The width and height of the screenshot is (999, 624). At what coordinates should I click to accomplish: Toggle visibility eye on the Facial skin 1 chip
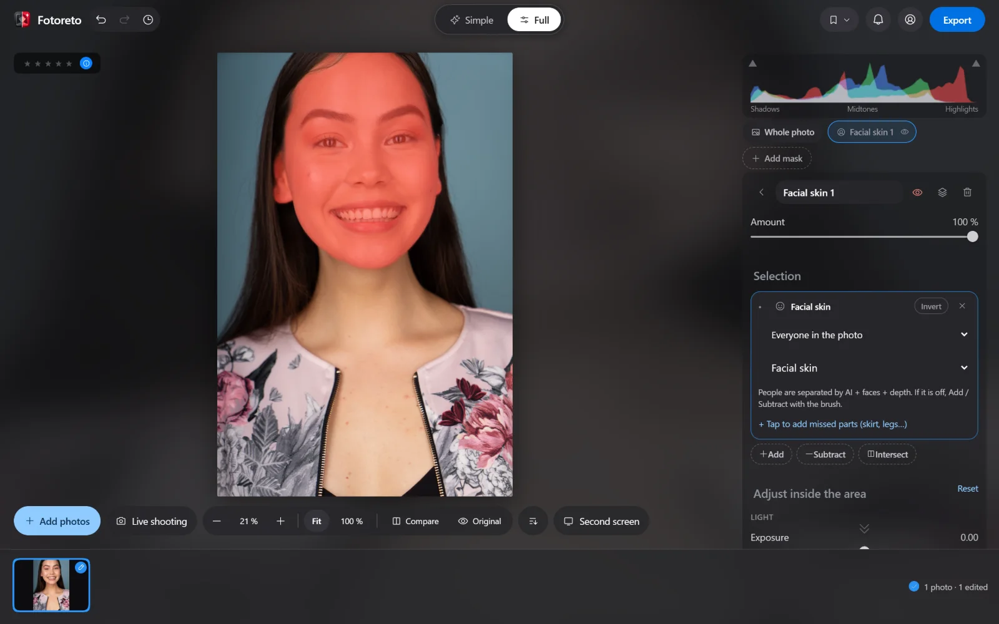click(905, 132)
